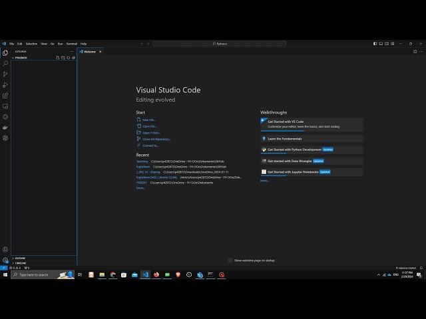The width and height of the screenshot is (426, 319).
Task: Close the Welcome tab
Action: click(101, 52)
